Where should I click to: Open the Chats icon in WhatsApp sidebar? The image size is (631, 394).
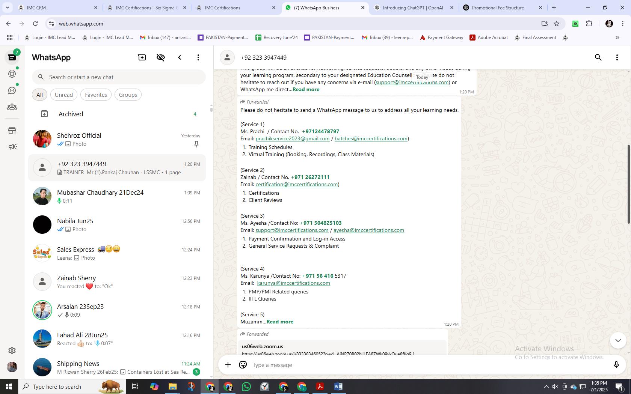coord(12,57)
